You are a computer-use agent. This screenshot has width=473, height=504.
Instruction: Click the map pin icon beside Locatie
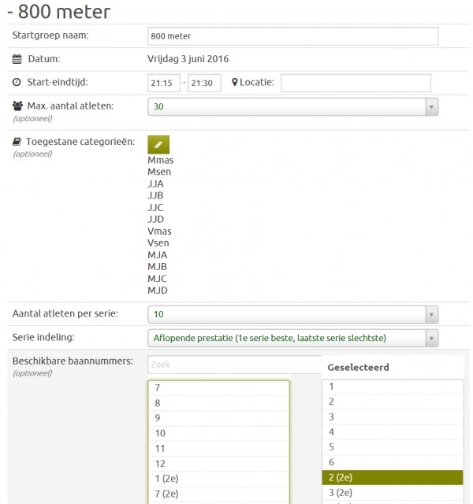(235, 83)
